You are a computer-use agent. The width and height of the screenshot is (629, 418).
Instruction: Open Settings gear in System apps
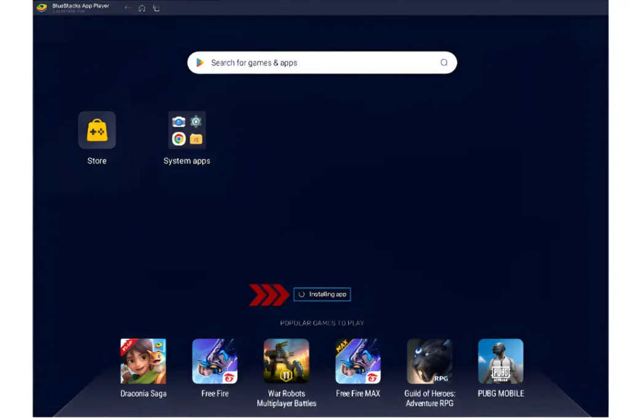(x=196, y=121)
